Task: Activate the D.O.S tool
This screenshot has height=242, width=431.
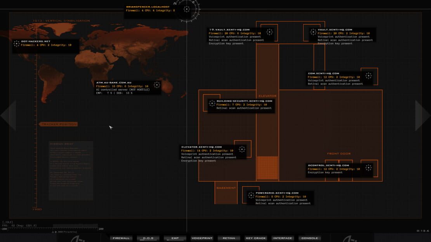Action: click(x=148, y=238)
